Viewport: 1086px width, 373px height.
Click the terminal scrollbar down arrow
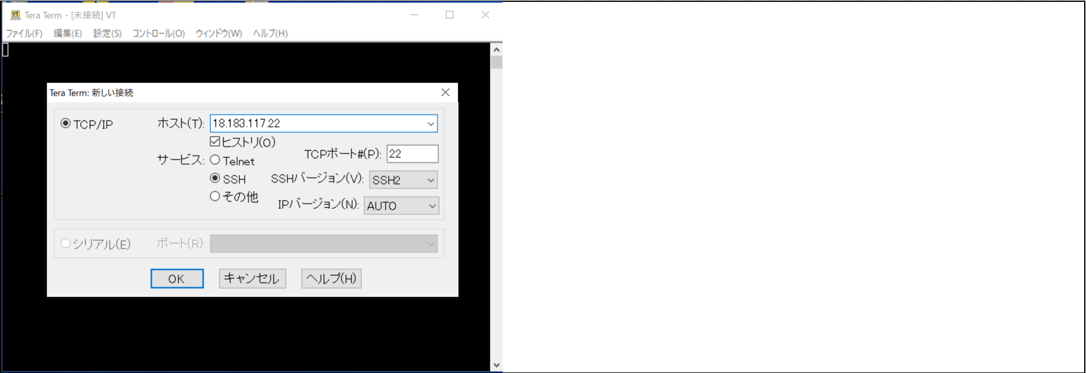coord(497,365)
